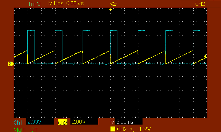Click the Trig'd status text
Viewport: 221px width, 132px height.
[x=34, y=4]
